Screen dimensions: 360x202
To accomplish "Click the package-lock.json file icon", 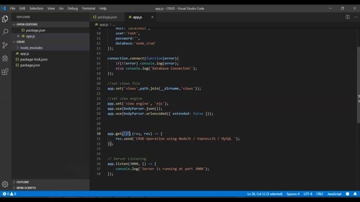I will [x=17, y=59].
